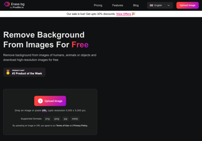This screenshot has height=141, width=202.
Task: Click the UK flag language icon
Action: point(151,5)
